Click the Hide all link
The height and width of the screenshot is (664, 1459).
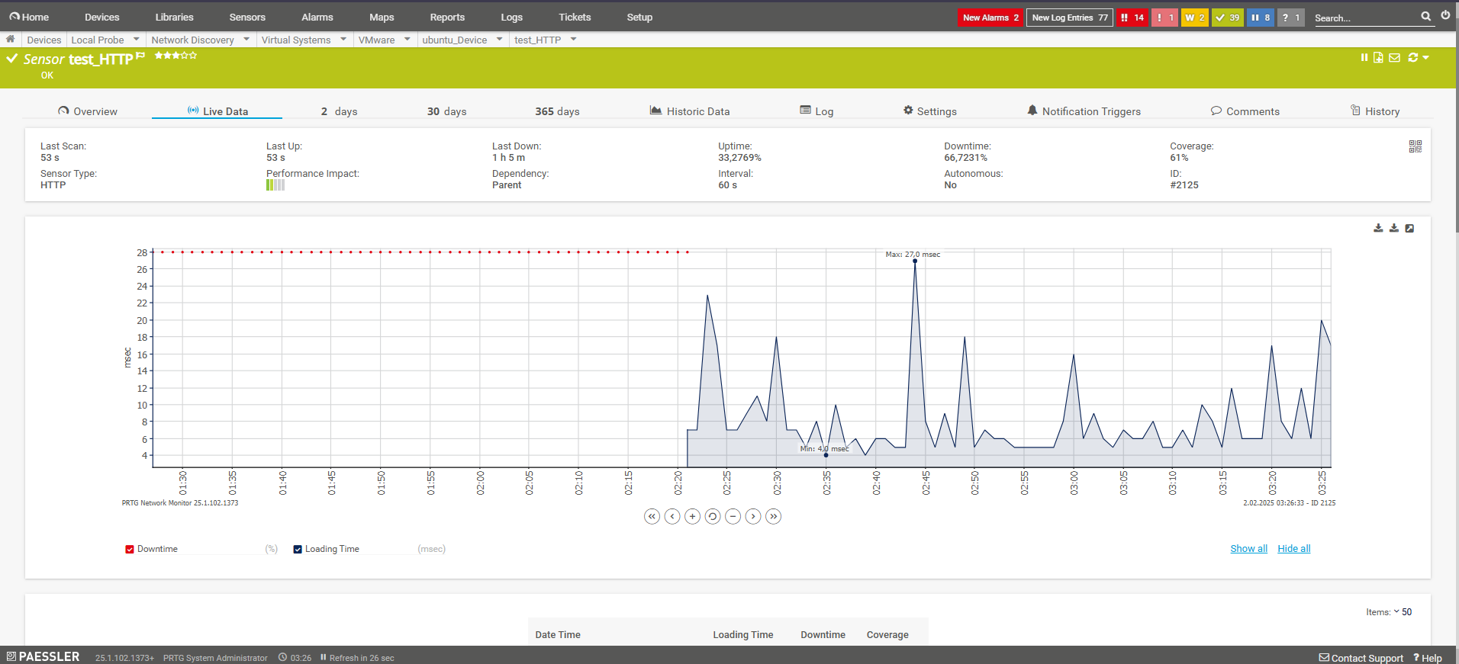(1294, 549)
